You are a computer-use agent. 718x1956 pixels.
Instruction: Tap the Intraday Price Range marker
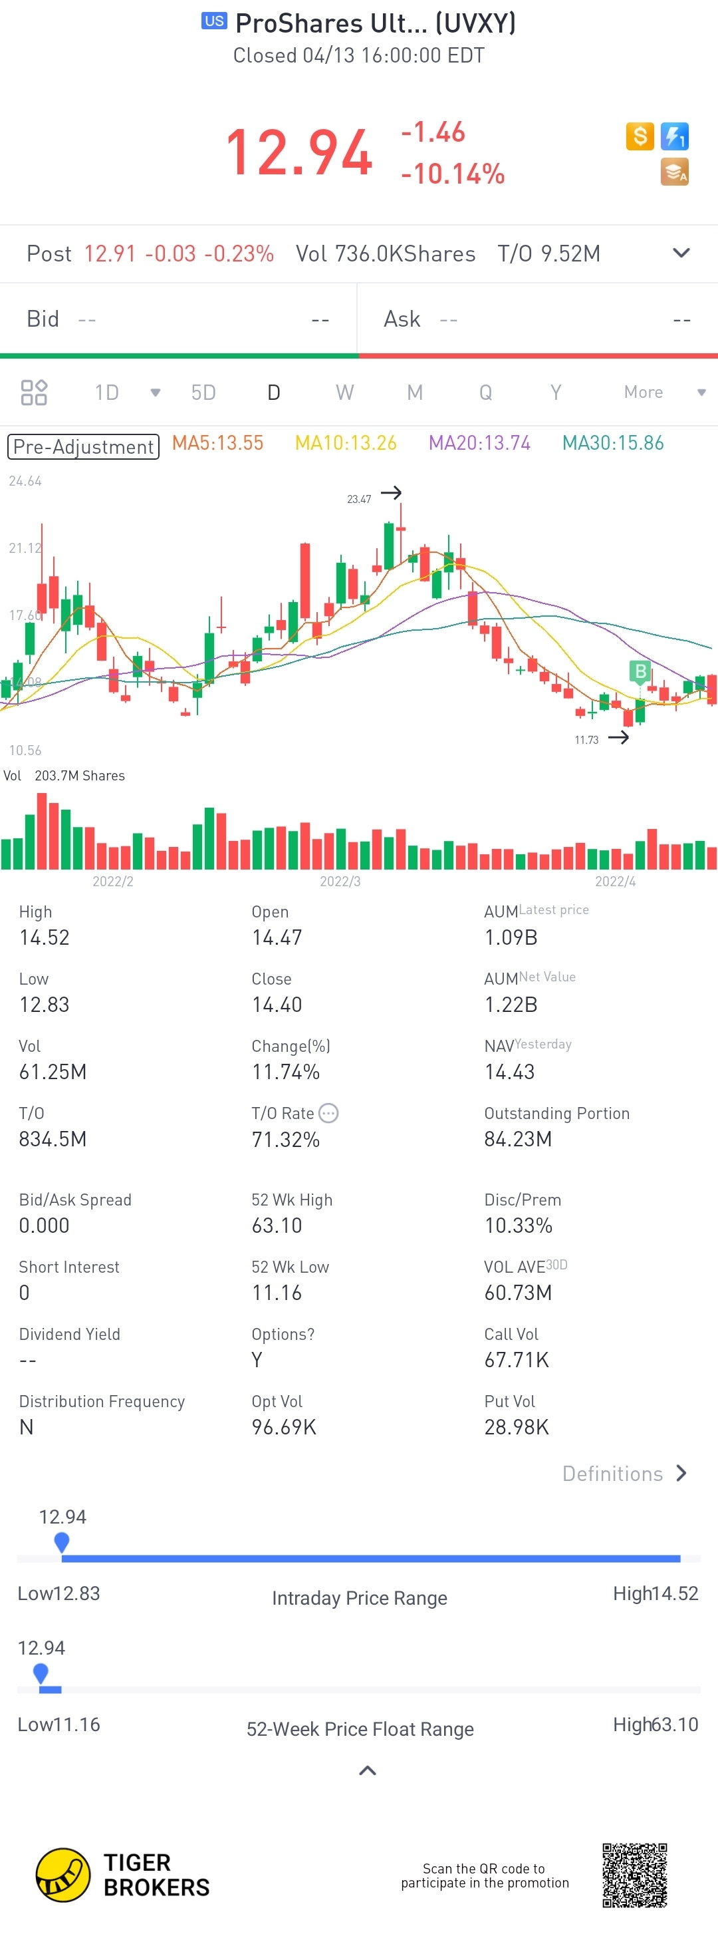(x=62, y=1542)
